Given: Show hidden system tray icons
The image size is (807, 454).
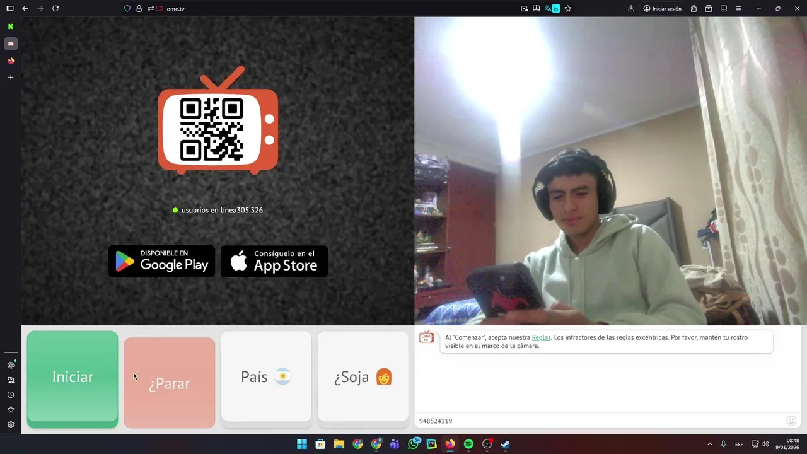Looking at the screenshot, I should (710, 444).
